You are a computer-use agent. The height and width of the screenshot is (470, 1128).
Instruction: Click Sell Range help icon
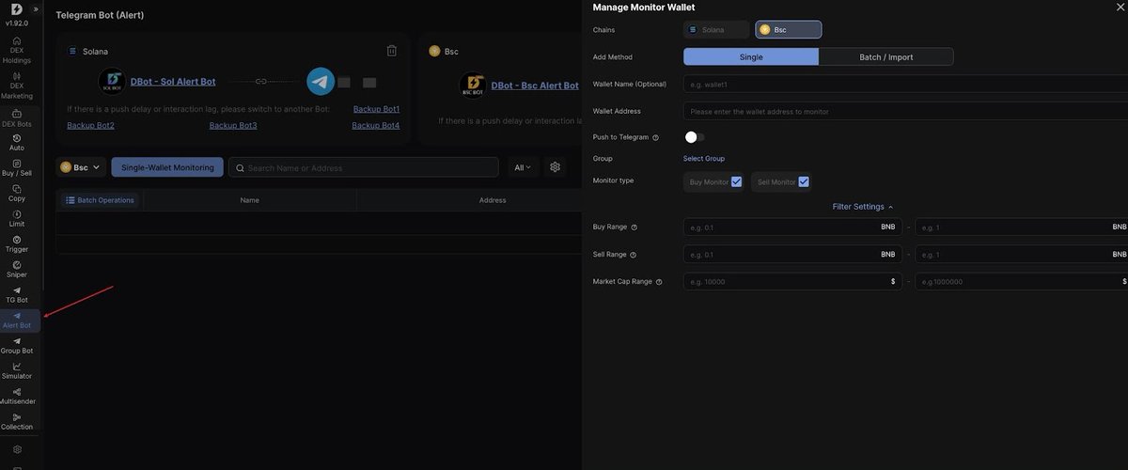(633, 255)
